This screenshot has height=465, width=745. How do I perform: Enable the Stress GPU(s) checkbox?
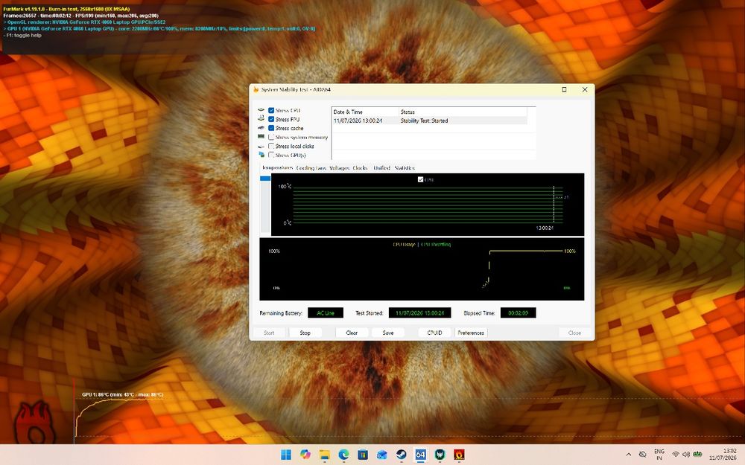pos(271,155)
